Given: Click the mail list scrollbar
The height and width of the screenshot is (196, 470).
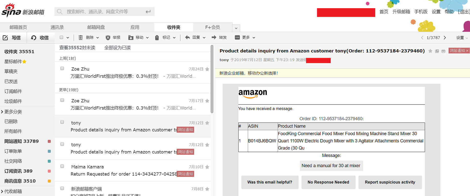Looking at the screenshot, I should 212,79.
